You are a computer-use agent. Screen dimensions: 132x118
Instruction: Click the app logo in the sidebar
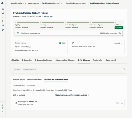[x=2, y=3]
